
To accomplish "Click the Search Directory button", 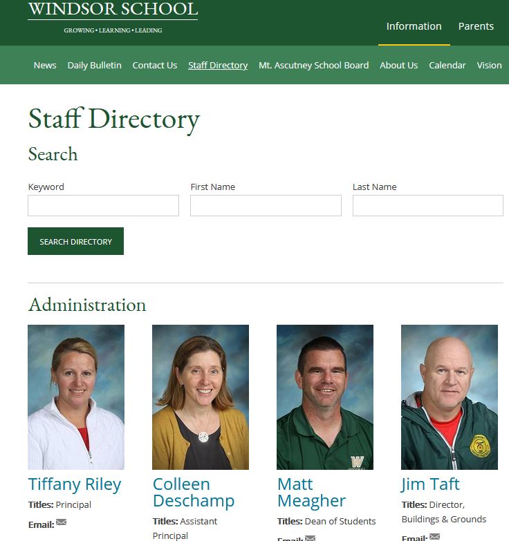I will 75,241.
